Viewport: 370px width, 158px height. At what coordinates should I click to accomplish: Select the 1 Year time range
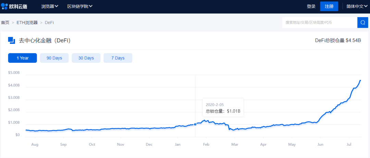tap(23, 58)
